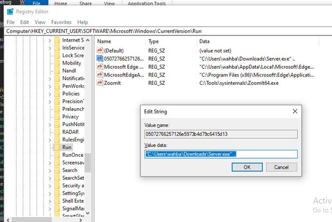Click the Nandl folder icon
This screenshot has width=332, height=222.
57,70
